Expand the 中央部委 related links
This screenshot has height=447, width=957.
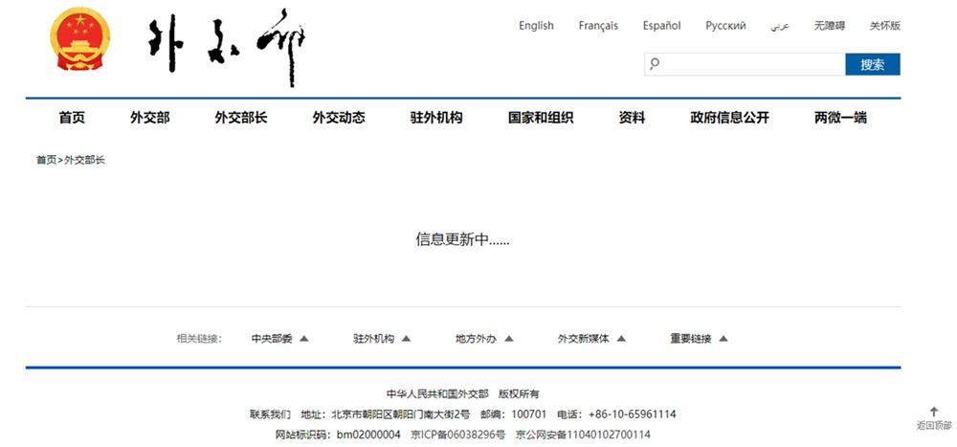coord(279,338)
